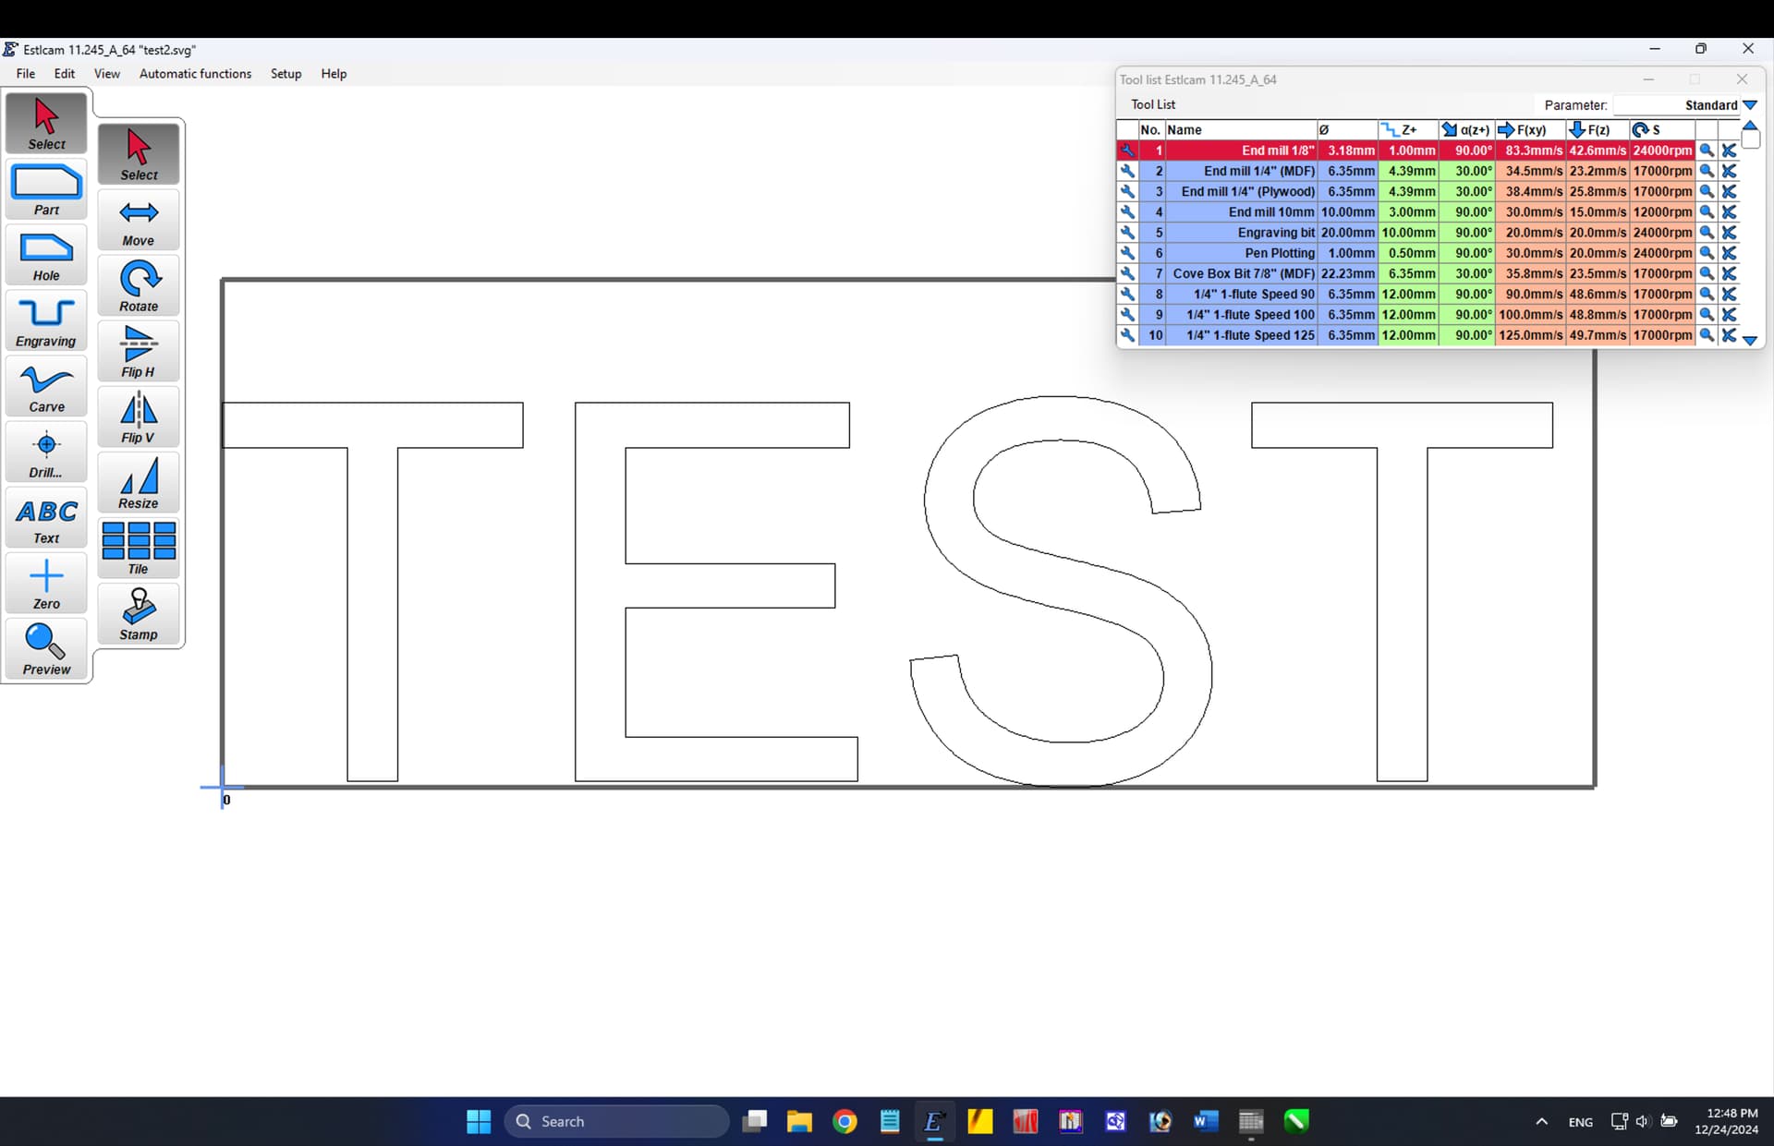Pick the Stamp tool
Screen dimensions: 1774x1146
(139, 613)
